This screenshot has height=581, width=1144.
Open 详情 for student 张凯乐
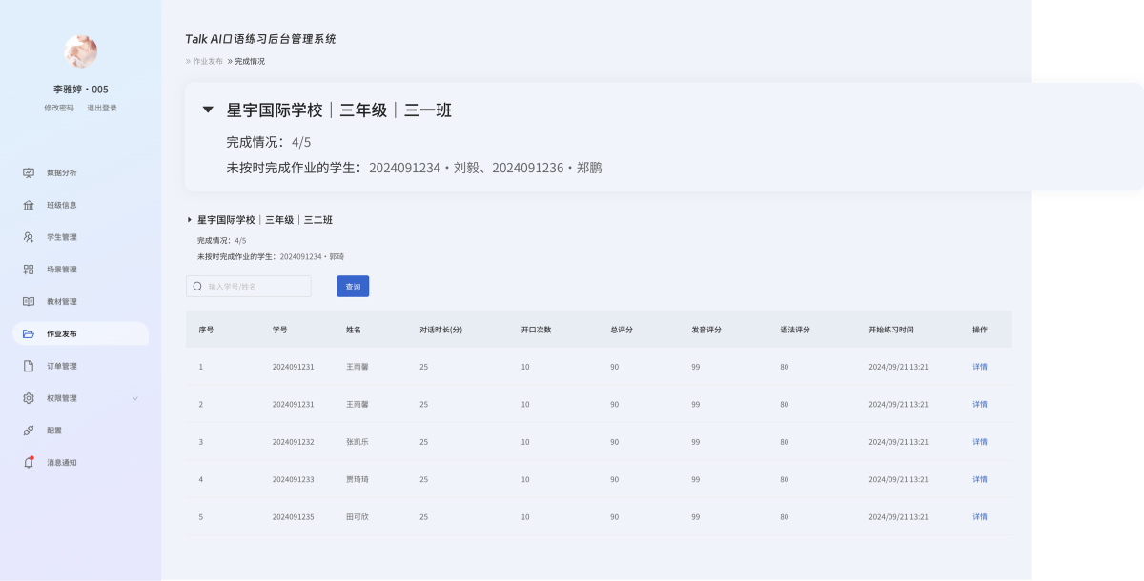979,442
